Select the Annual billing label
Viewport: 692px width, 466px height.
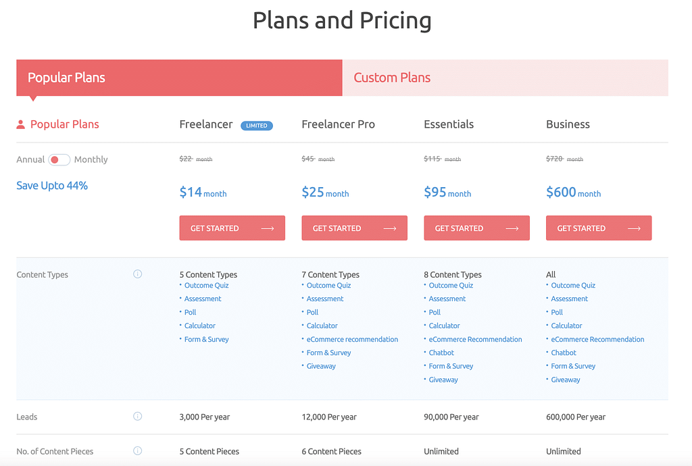(30, 159)
